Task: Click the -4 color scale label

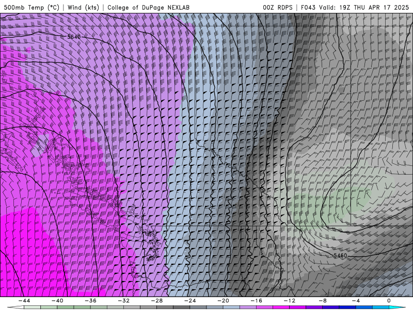Action: [x=356, y=301]
